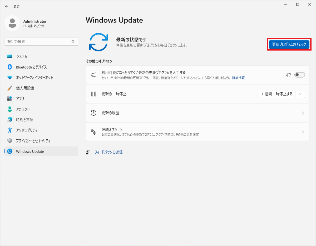Open the 詳細オプション row

pos(197,132)
